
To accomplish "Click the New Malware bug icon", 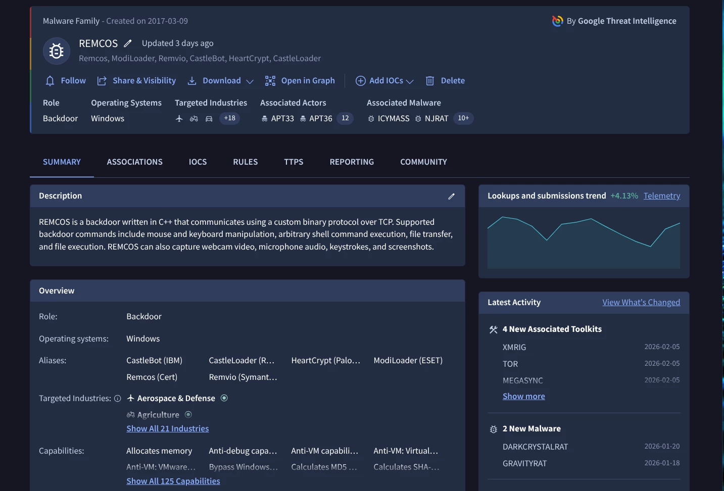I will click(494, 429).
